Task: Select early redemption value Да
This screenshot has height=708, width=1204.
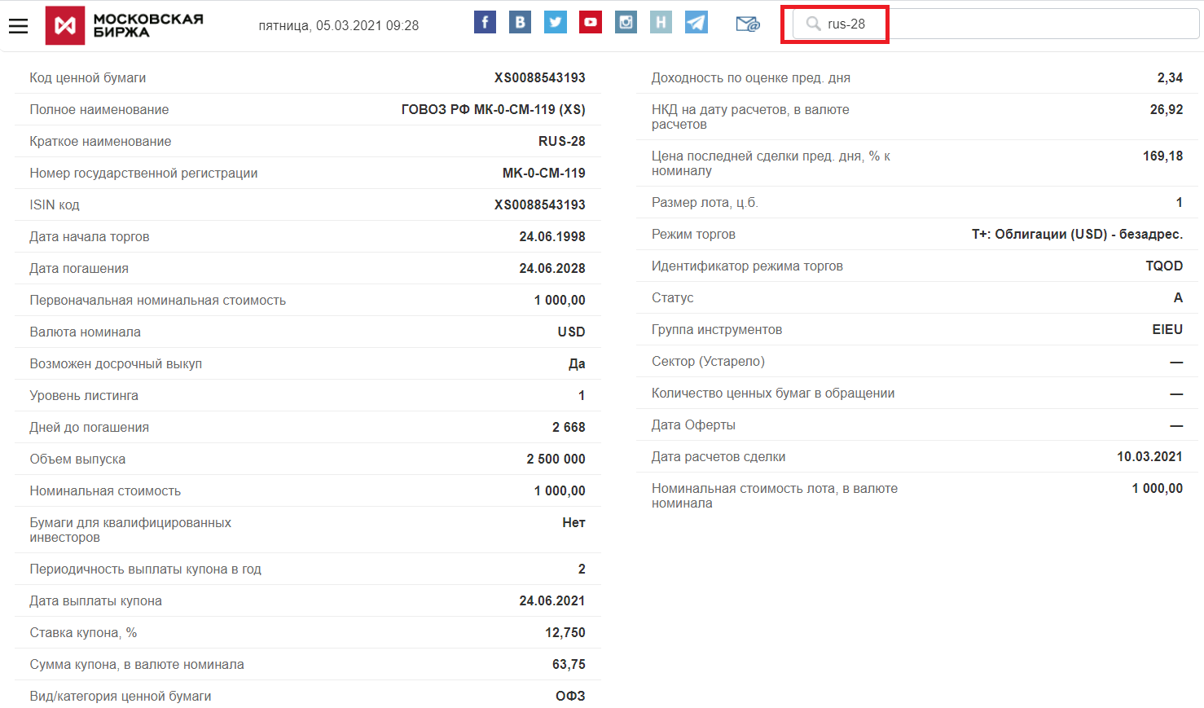Action: pyautogui.click(x=577, y=363)
